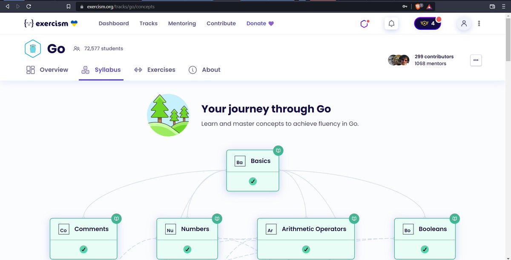The image size is (511, 260).
Task: Go back with the browser back arrow
Action: (x=7, y=6)
